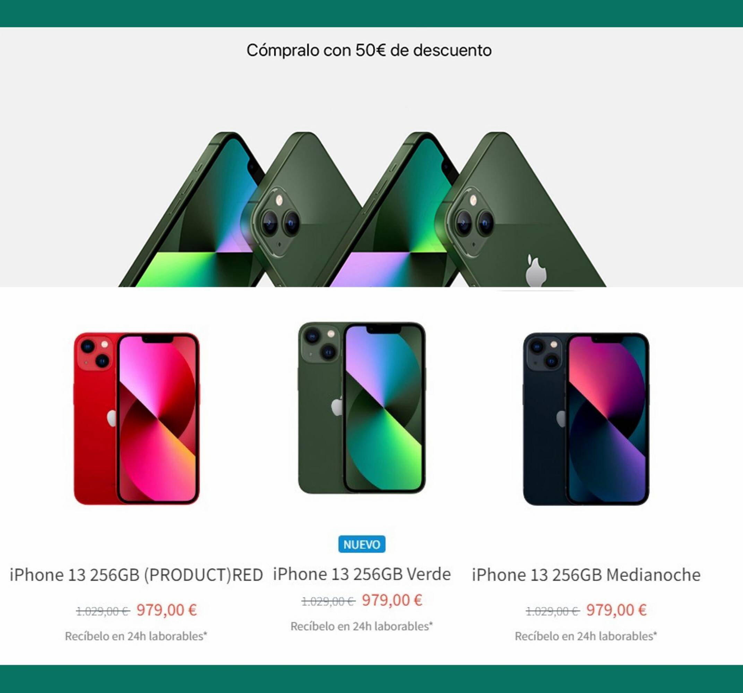This screenshot has height=693, width=743.
Task: Click the camera module on leftmost banner iPhone
Action: click(277, 222)
